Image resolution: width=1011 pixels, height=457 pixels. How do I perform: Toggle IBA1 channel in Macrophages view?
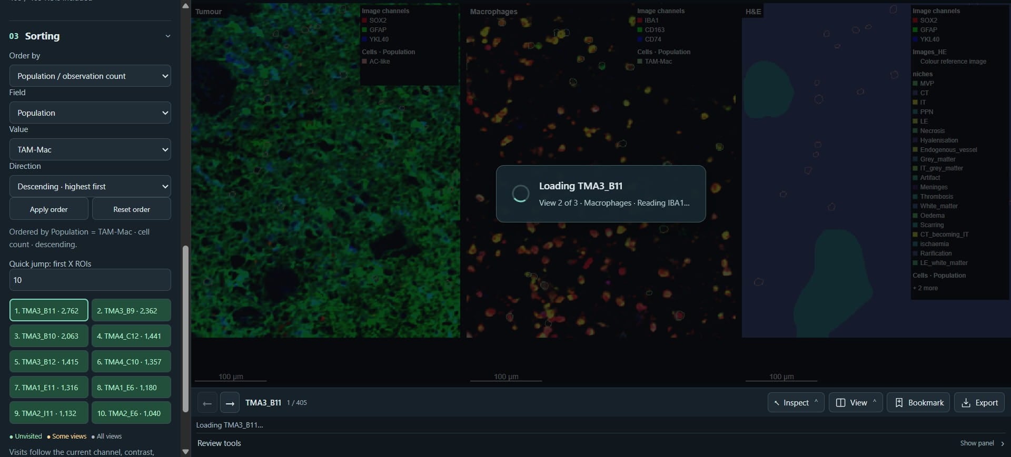coord(647,21)
